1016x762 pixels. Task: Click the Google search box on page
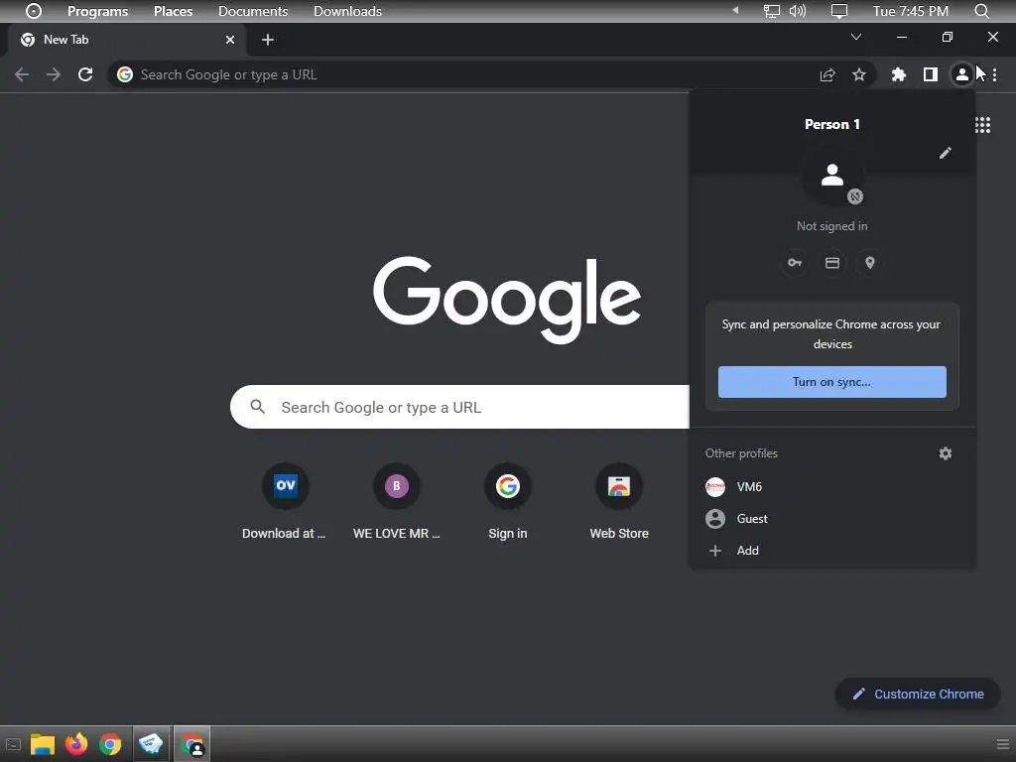coord(460,407)
